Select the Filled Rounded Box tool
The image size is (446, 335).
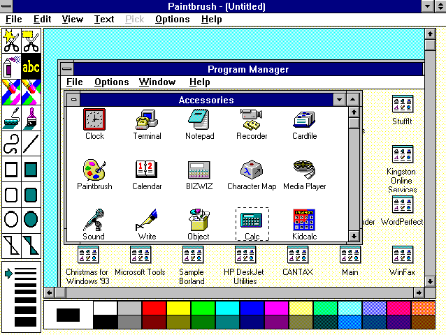tap(31, 195)
